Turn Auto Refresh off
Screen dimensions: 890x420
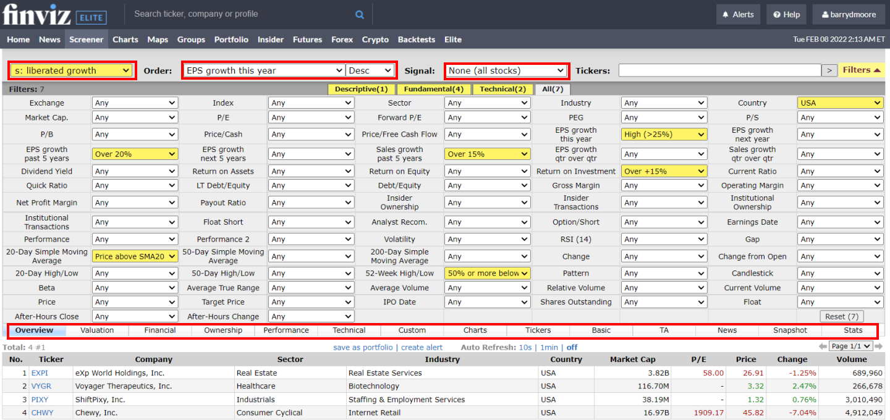click(x=572, y=347)
